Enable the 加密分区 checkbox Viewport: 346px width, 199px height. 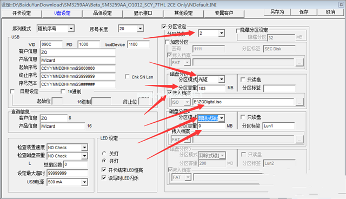point(167,42)
